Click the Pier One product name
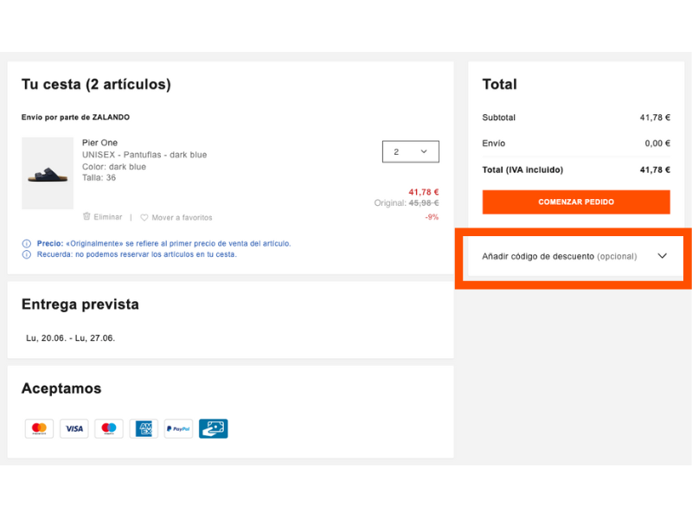 (99, 142)
